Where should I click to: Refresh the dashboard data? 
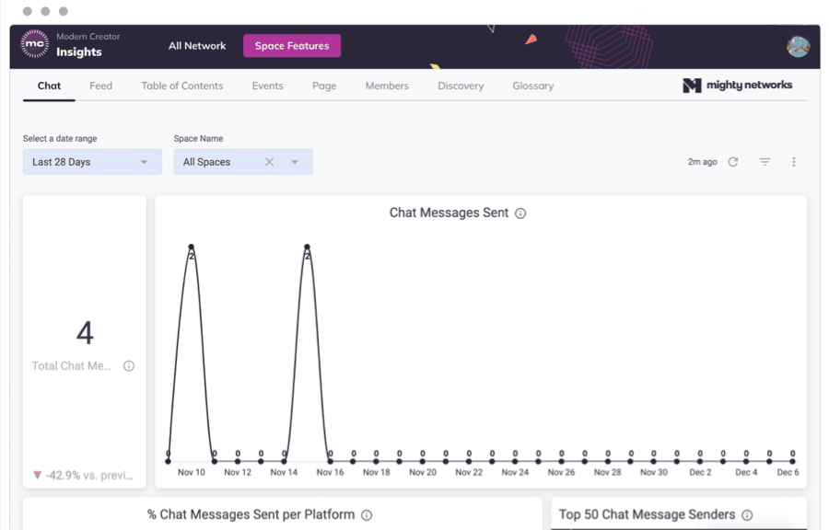(733, 162)
